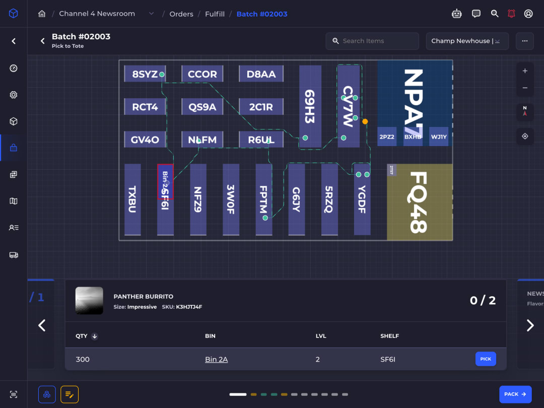Open the dashboard gauge sidebar icon
The height and width of the screenshot is (408, 544).
tap(14, 68)
